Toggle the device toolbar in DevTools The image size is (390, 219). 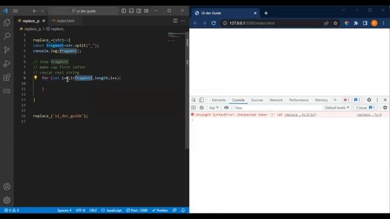pyautogui.click(x=201, y=100)
